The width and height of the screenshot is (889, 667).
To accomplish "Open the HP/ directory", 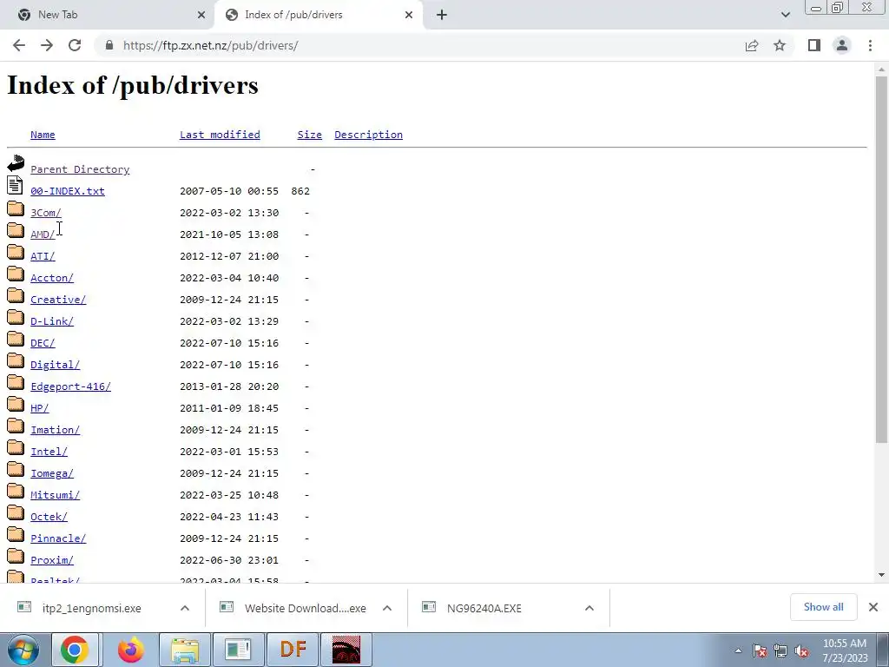I will (40, 408).
